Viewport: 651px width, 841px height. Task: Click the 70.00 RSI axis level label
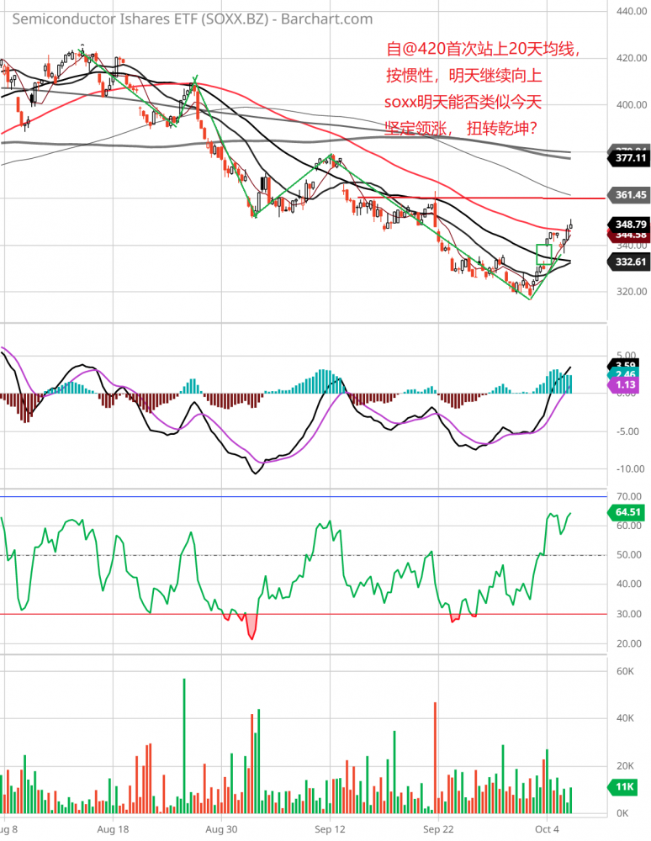(627, 496)
